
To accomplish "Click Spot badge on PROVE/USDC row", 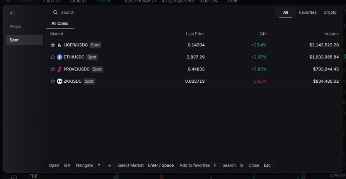I will click(x=97, y=69).
